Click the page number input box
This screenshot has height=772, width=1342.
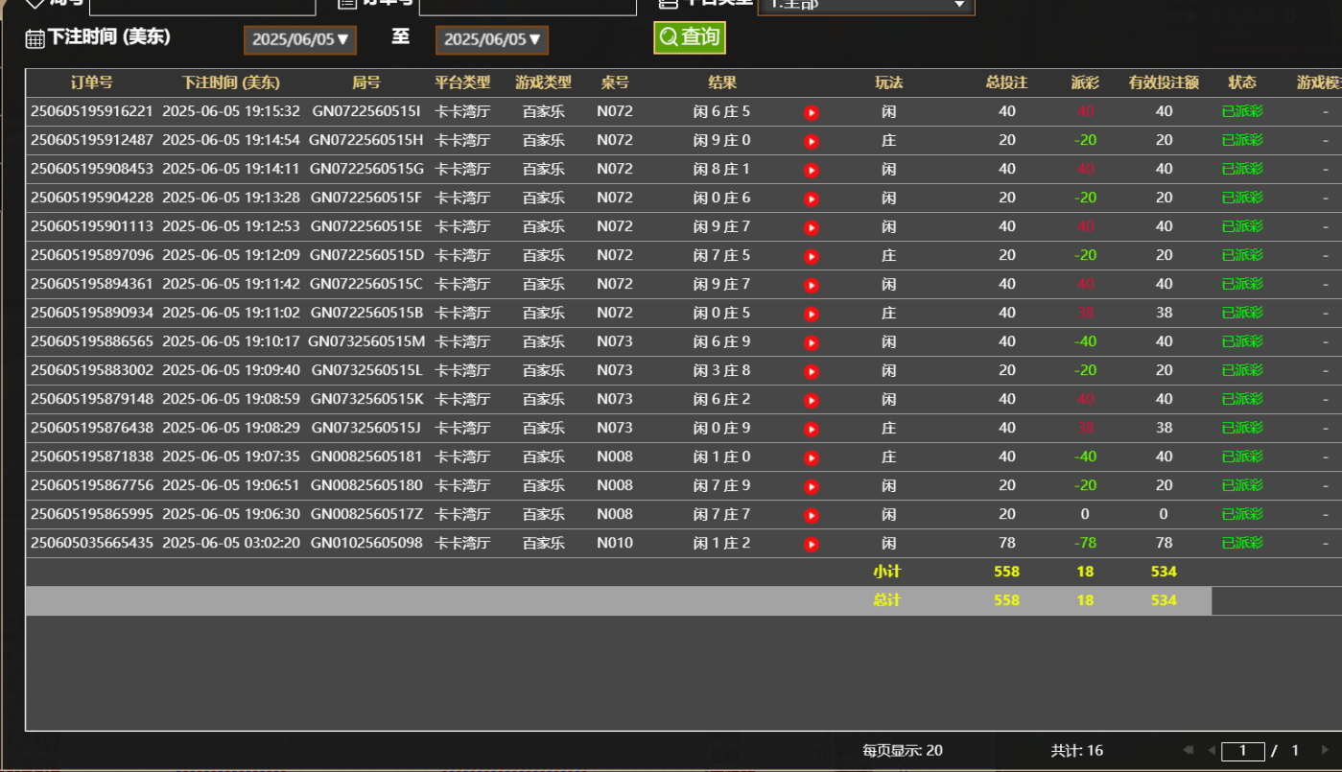point(1242,751)
